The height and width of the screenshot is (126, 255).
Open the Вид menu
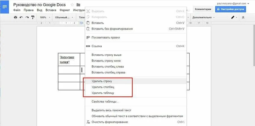[39, 10]
